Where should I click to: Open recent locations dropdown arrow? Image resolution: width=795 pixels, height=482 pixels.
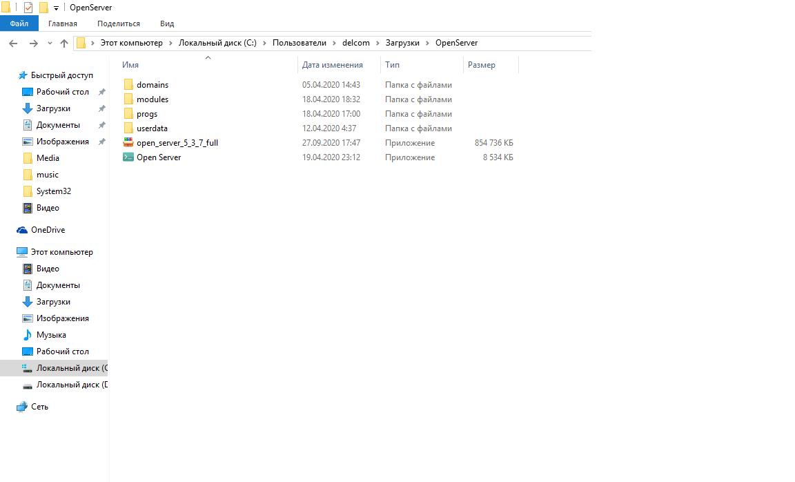click(50, 44)
